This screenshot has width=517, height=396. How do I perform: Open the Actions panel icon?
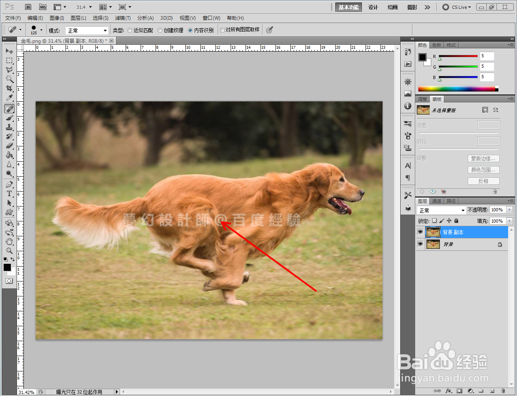click(408, 64)
